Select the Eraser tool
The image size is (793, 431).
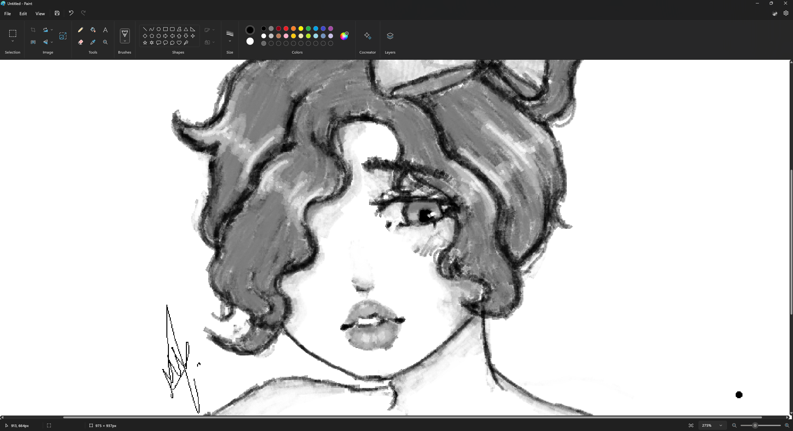pyautogui.click(x=81, y=42)
